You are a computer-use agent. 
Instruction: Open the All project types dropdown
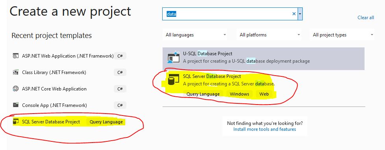click(342, 35)
